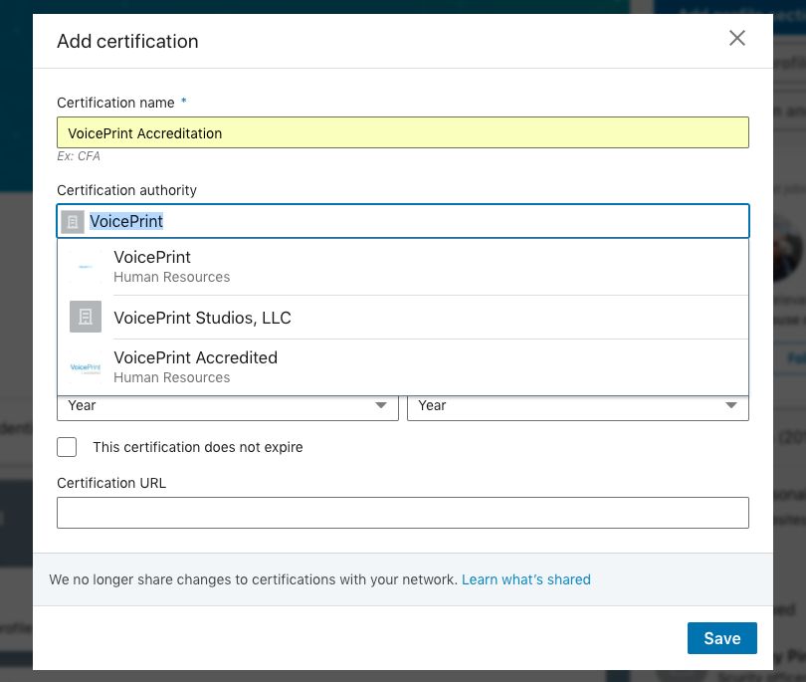
Task: Save the certification
Action: (x=721, y=638)
